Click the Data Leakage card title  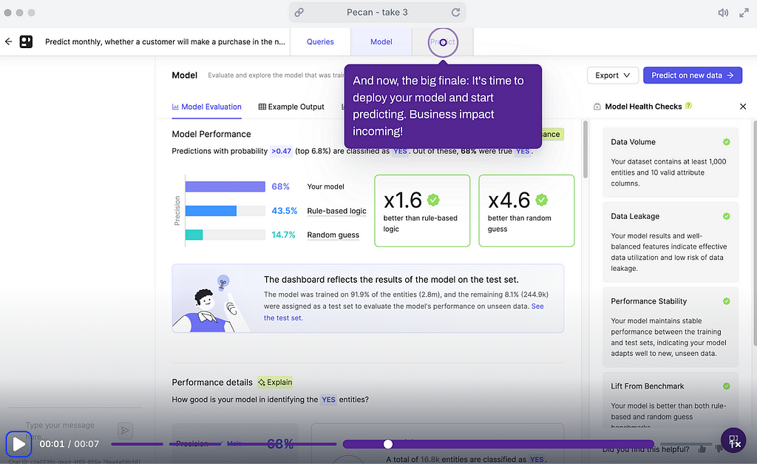(x=635, y=216)
